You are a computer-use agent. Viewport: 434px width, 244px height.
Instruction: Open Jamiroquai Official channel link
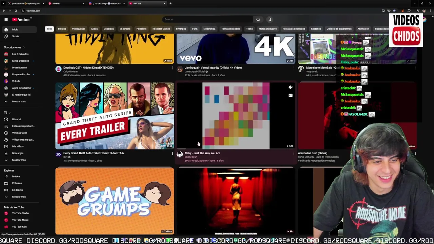click(195, 72)
